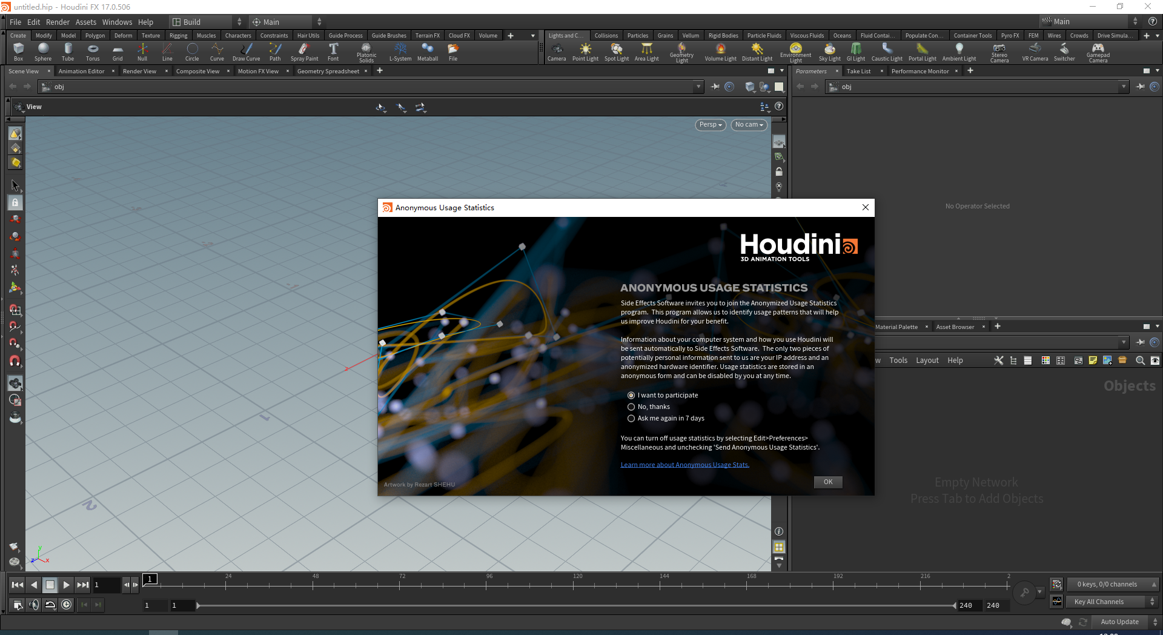
Task: Click the playback range end handle
Action: [954, 605]
